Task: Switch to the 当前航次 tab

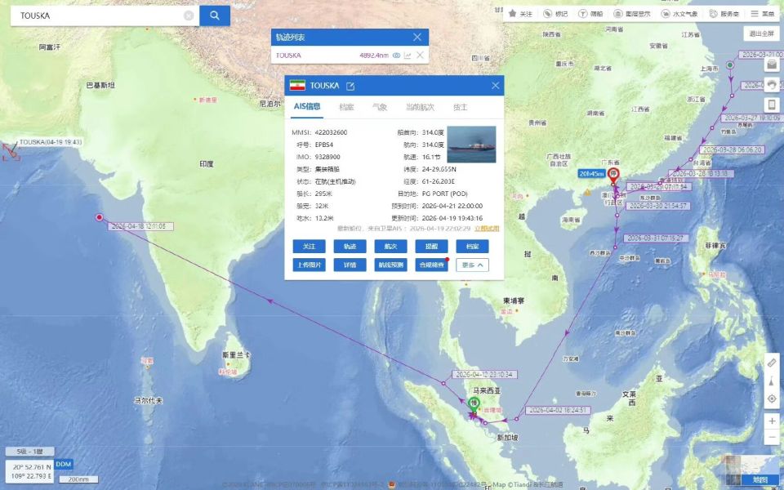Action: coord(420,107)
